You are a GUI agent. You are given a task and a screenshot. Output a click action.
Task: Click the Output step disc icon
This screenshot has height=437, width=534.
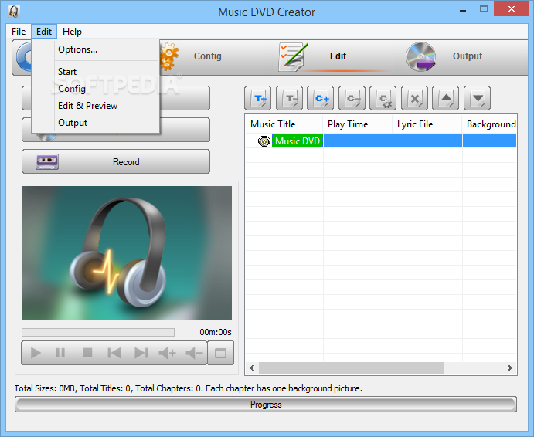point(421,56)
